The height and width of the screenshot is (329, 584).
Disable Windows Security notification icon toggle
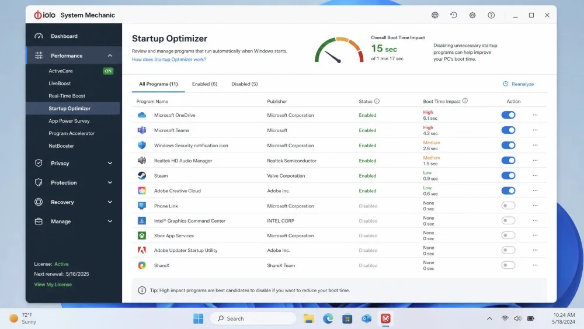pyautogui.click(x=509, y=146)
